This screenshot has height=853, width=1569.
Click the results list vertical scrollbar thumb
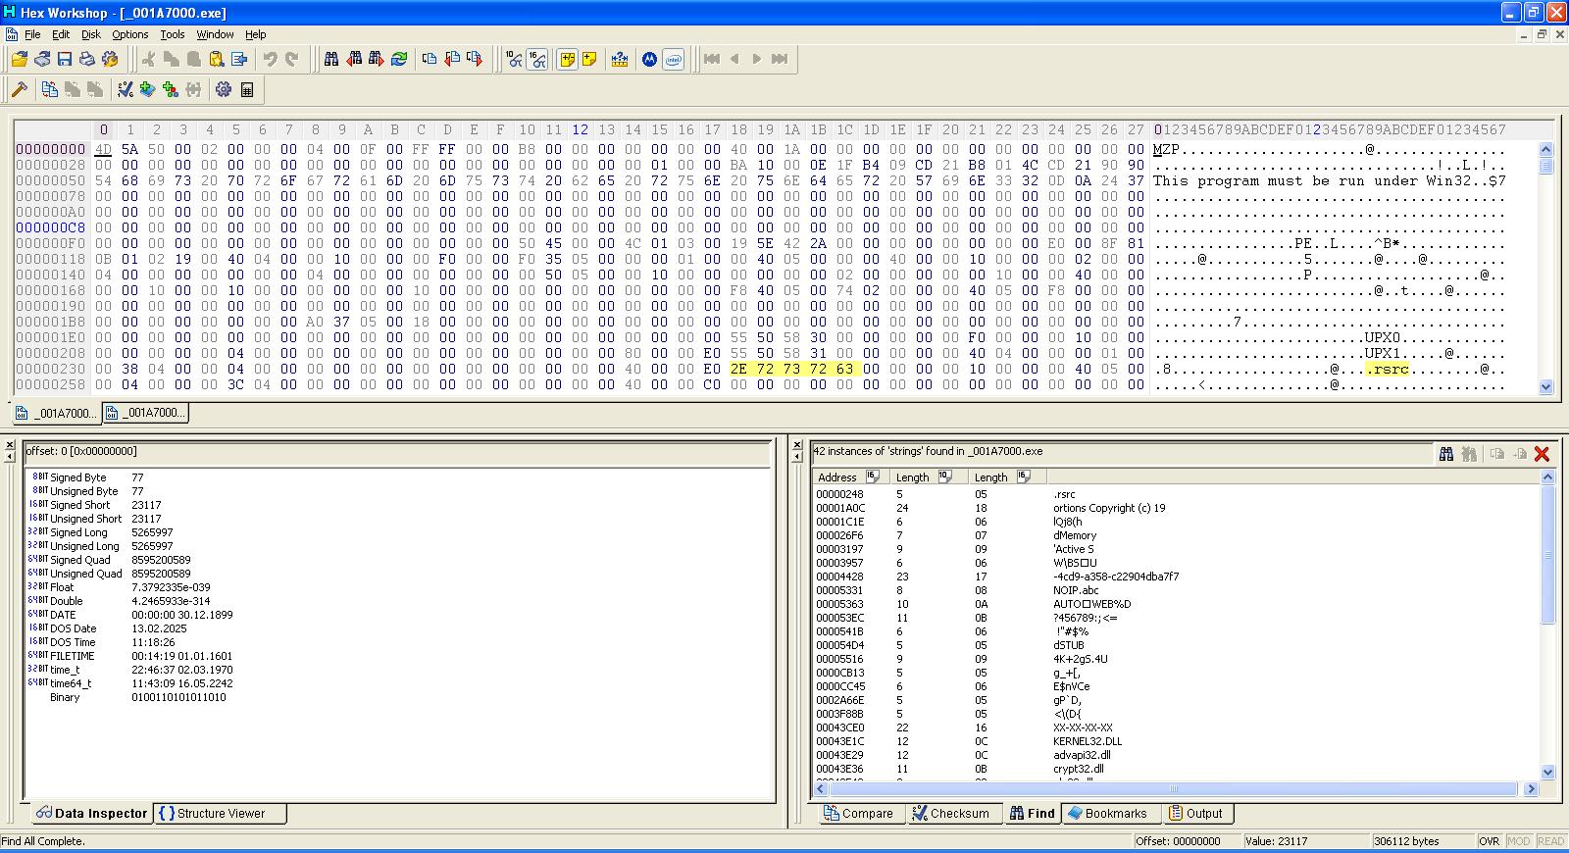(1548, 554)
